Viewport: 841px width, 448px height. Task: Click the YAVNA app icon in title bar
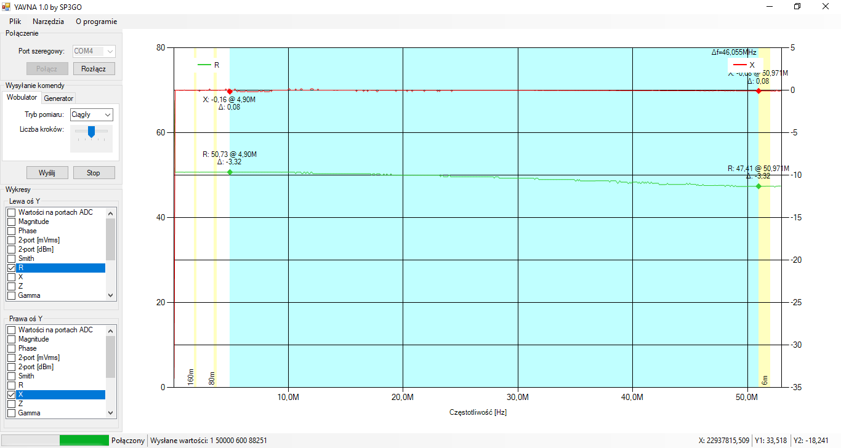tap(7, 6)
